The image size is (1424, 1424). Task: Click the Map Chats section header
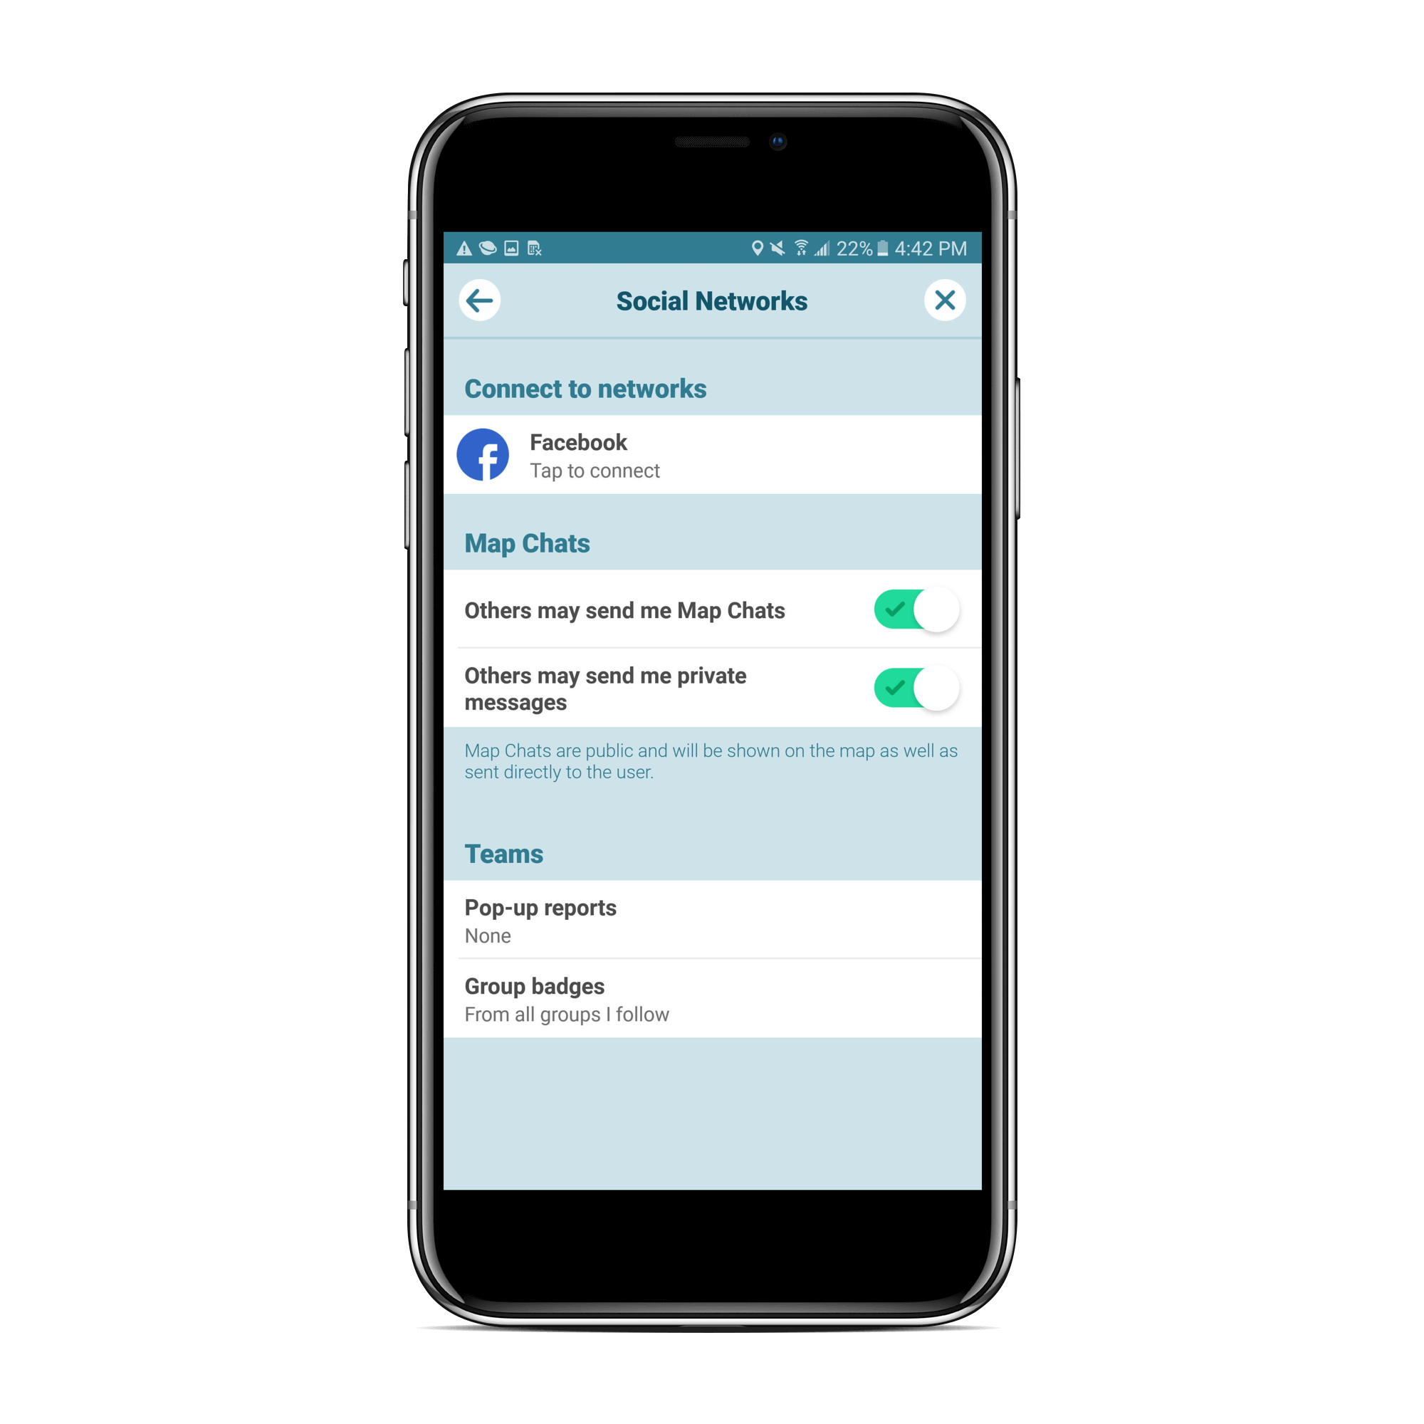(x=527, y=544)
